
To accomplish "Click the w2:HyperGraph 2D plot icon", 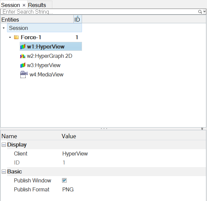I will [x=23, y=56].
